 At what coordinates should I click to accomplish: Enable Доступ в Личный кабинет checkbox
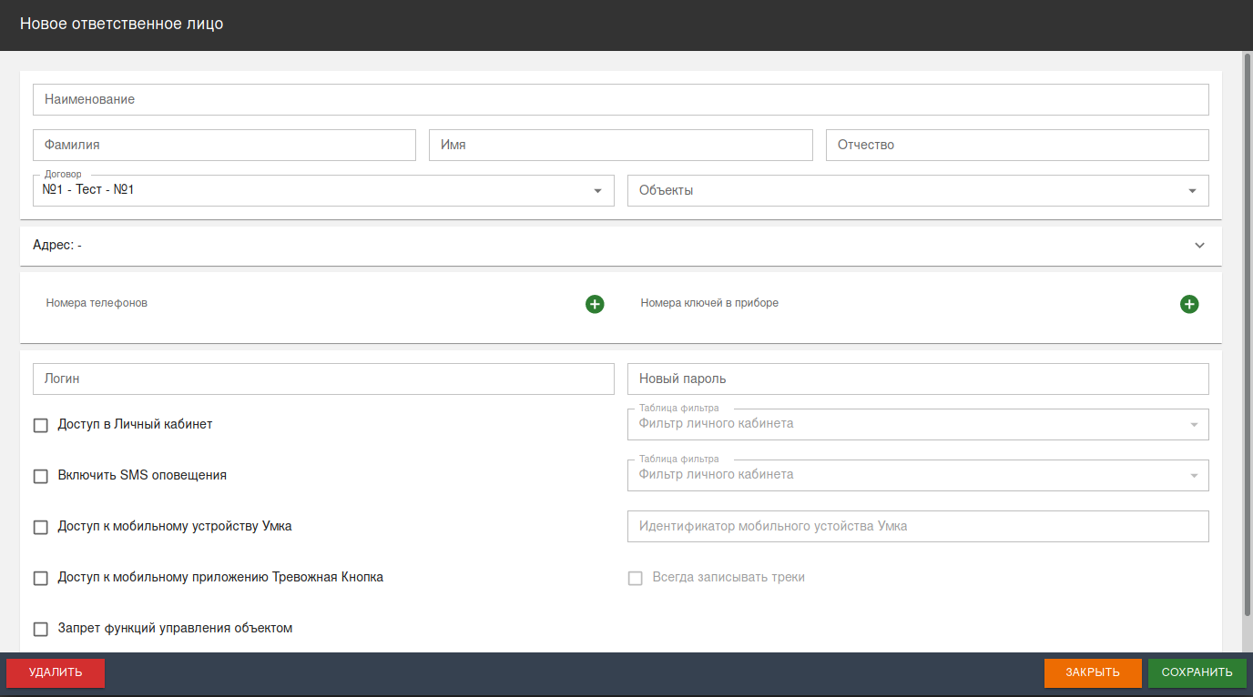[41, 425]
